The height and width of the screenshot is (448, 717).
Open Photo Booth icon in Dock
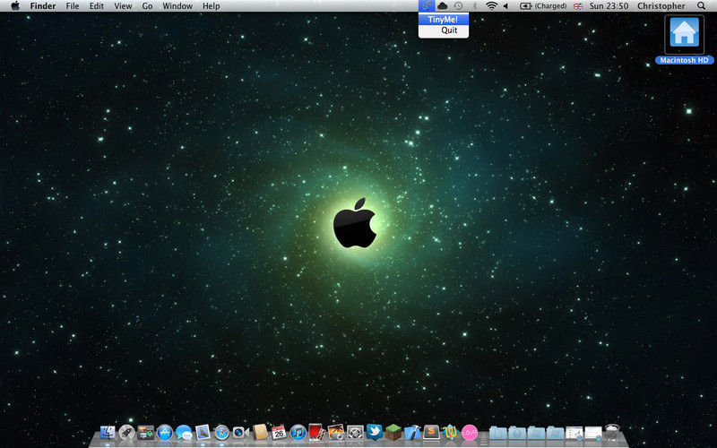(317, 432)
